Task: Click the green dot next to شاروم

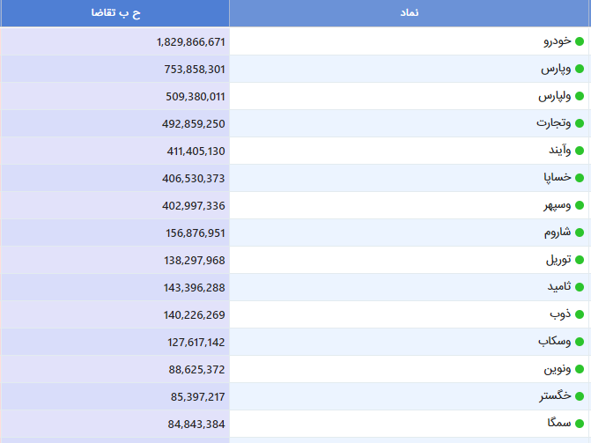Action: [x=579, y=233]
